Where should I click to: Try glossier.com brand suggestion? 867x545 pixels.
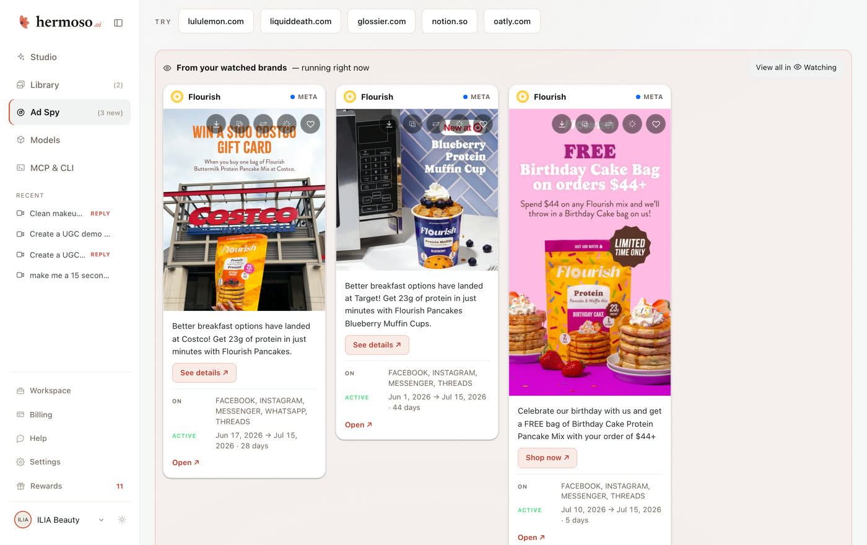tap(381, 21)
